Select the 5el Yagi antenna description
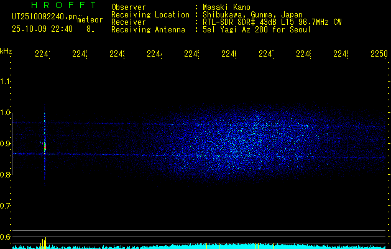 [x=256, y=29]
